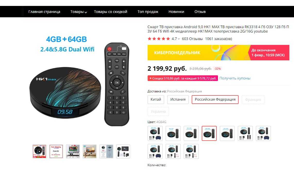Screen dimensions: 294x170
Task: Select the highlighted 4G64G color variant swatch
Action: [x=209, y=133]
